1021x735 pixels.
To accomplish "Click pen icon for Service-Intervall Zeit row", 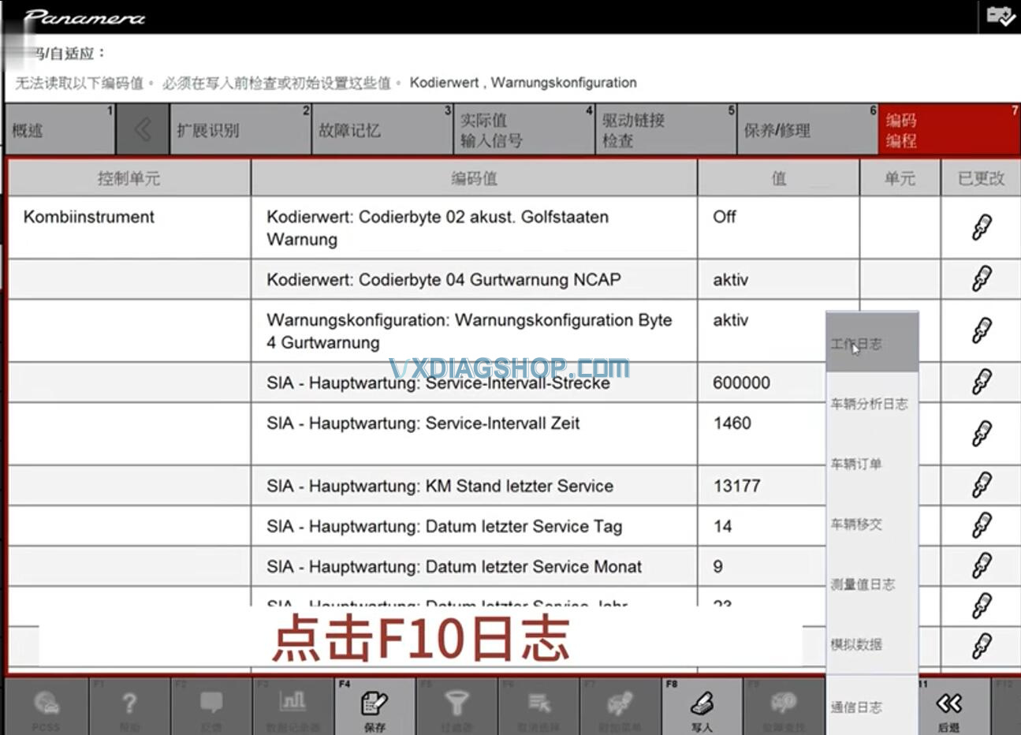I will pos(981,433).
